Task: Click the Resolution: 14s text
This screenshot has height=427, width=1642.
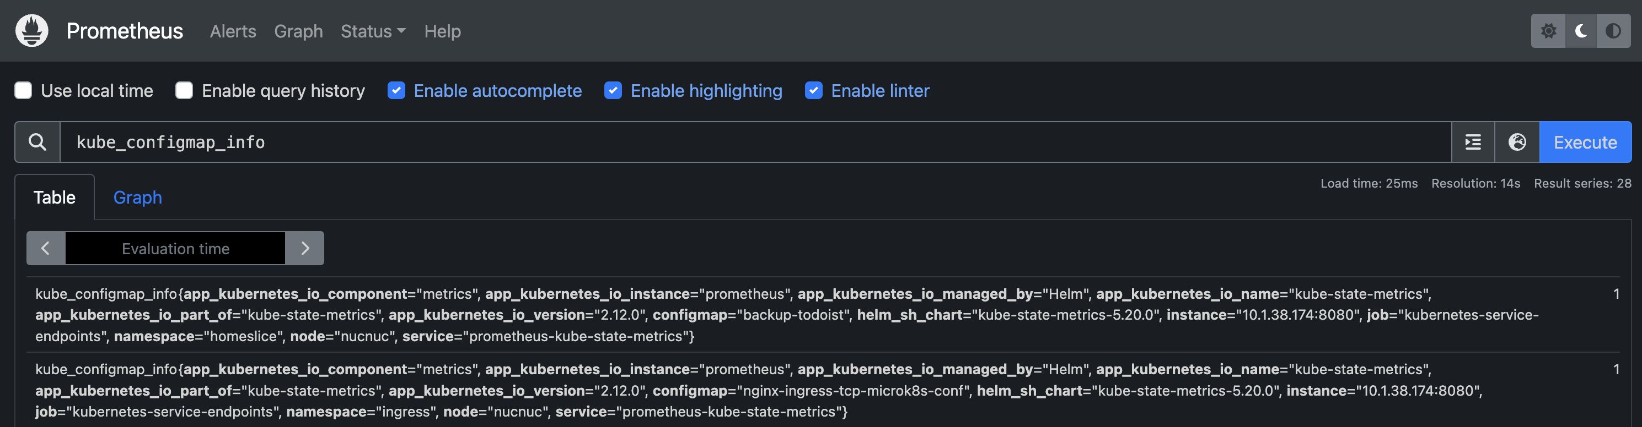Action: point(1475,183)
